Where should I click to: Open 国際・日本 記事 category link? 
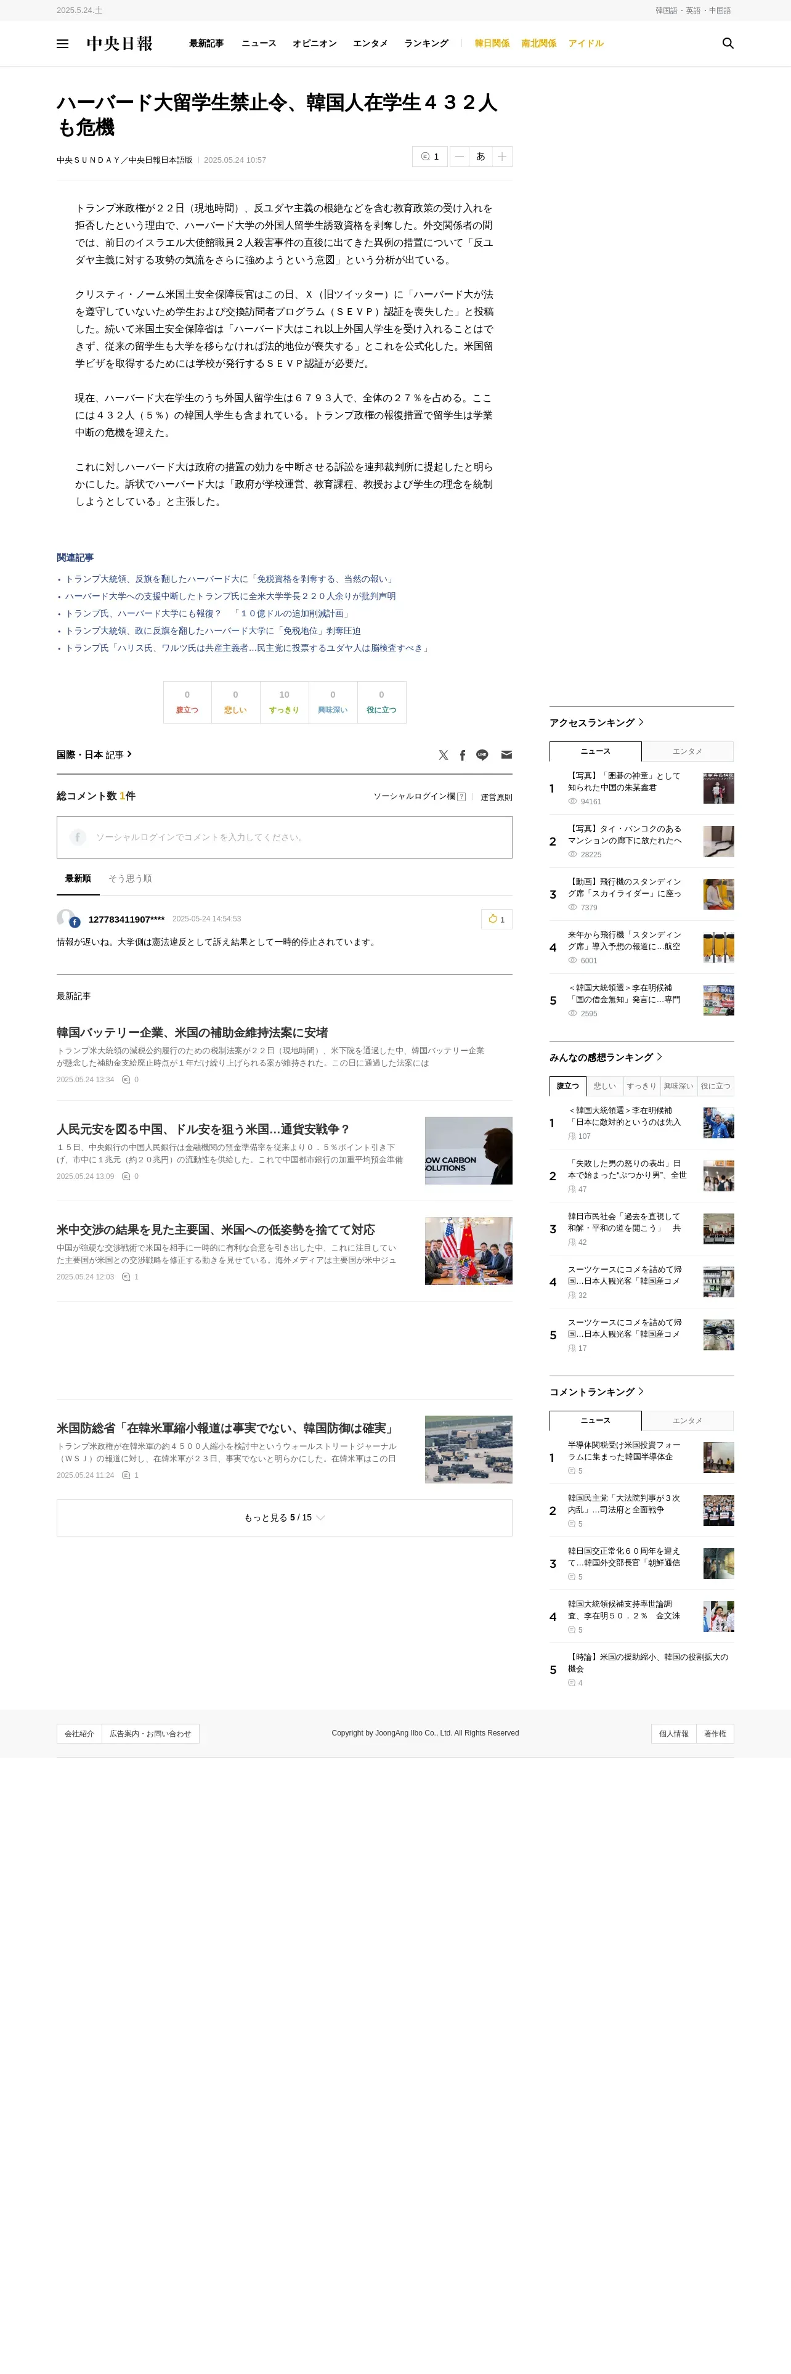click(x=94, y=755)
